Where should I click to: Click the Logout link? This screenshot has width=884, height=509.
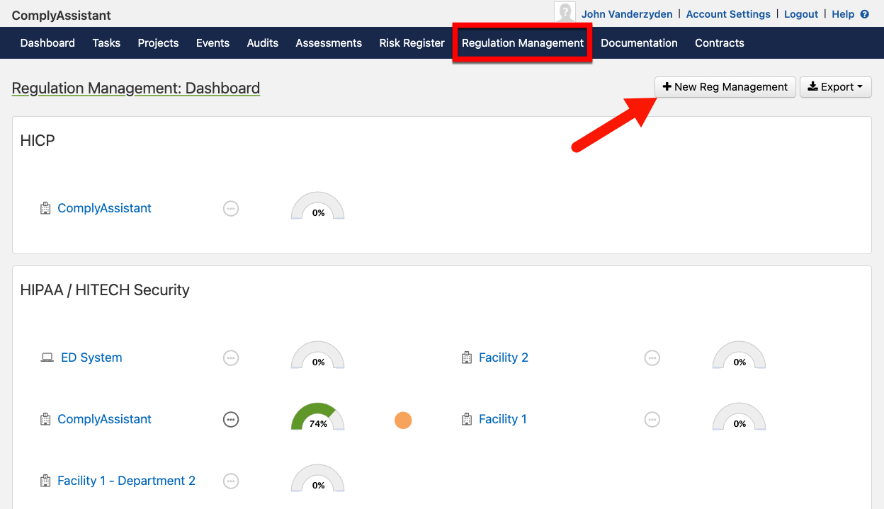point(801,14)
